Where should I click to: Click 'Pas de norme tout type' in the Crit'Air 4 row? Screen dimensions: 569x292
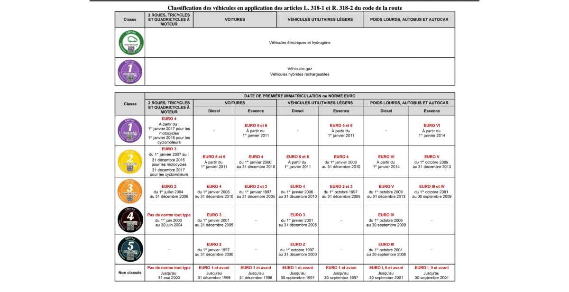click(169, 215)
